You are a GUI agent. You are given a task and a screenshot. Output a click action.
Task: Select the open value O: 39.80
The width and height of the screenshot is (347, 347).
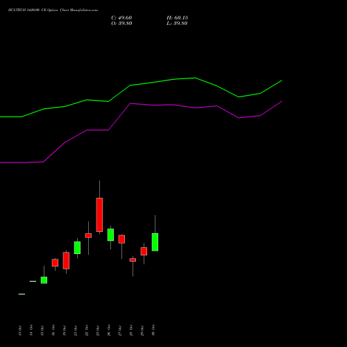(x=121, y=24)
